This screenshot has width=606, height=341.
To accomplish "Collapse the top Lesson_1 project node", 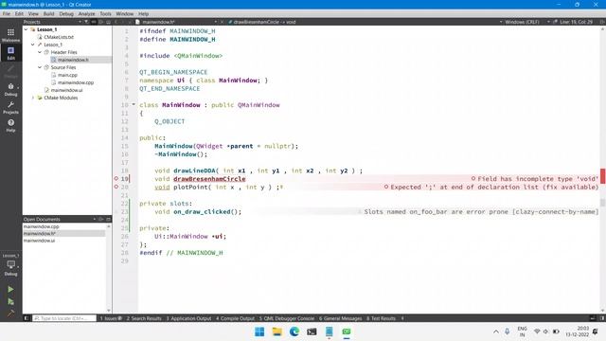I will tap(26, 29).
